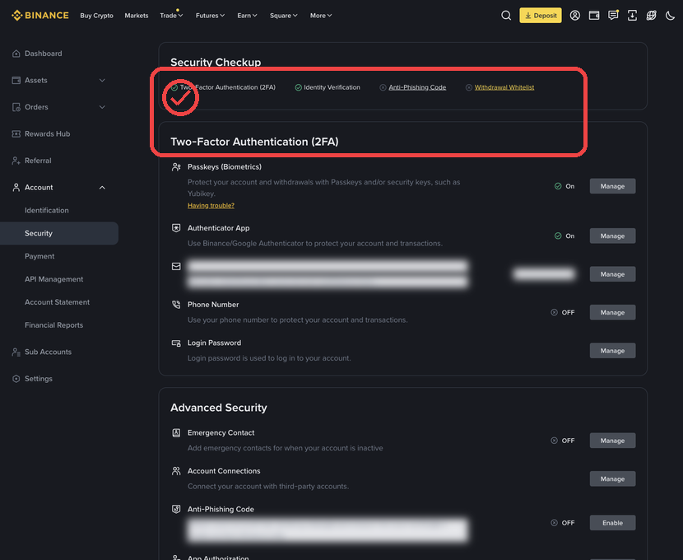Collapse the Account sidebar section chevron

102,188
